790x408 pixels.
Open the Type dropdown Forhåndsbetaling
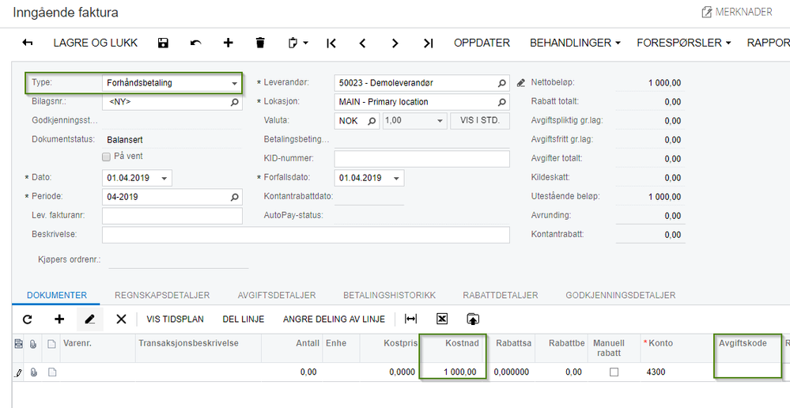pos(234,84)
